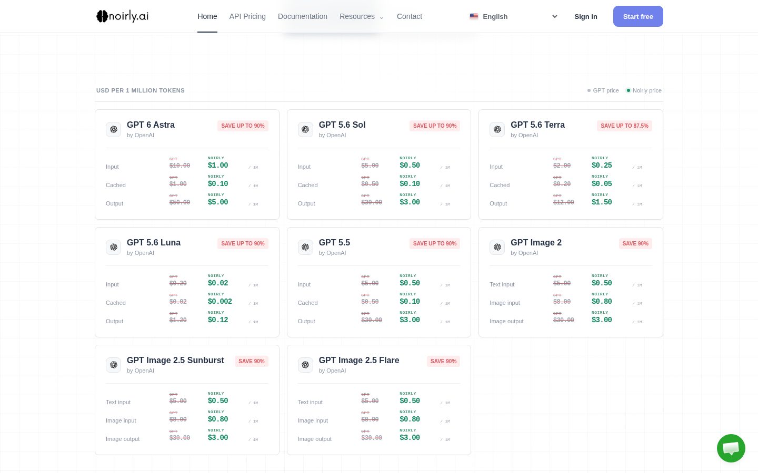The height and width of the screenshot is (473, 758).
Task: Click the Start free button
Action: (638, 16)
